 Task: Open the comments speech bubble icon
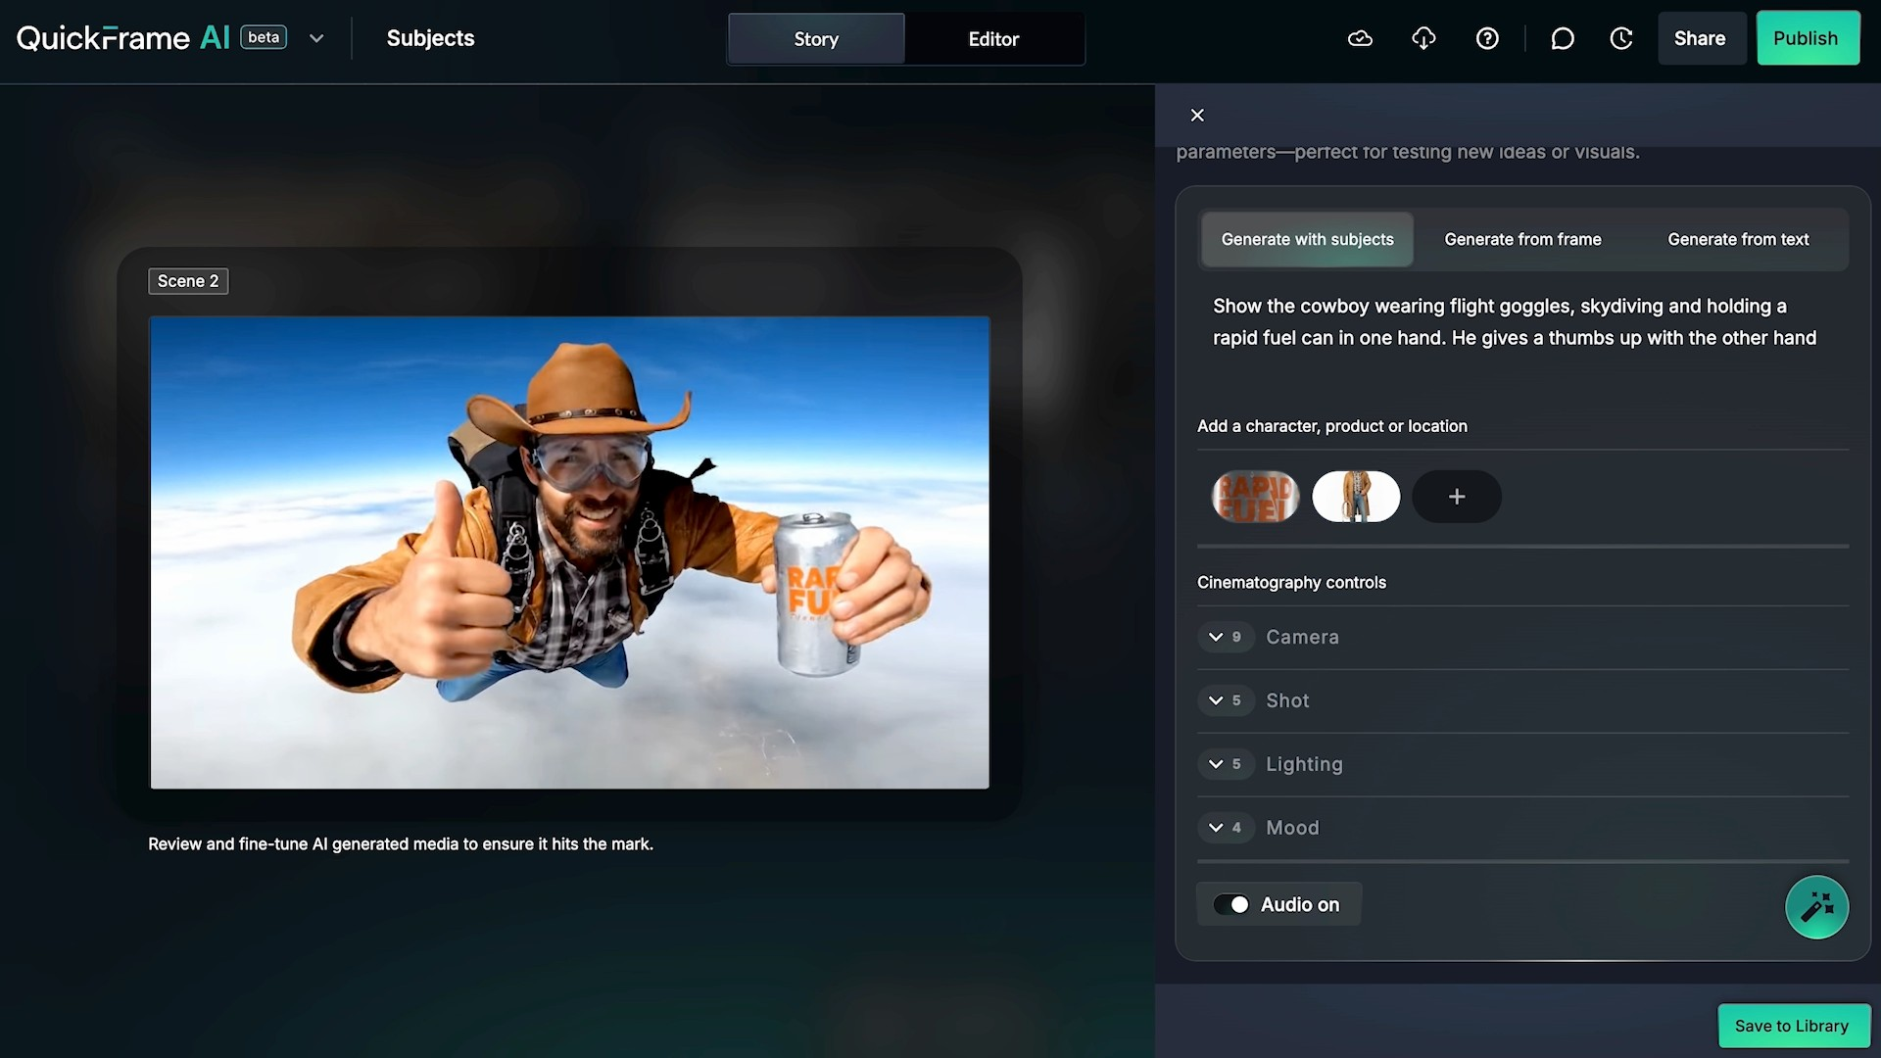(1563, 38)
